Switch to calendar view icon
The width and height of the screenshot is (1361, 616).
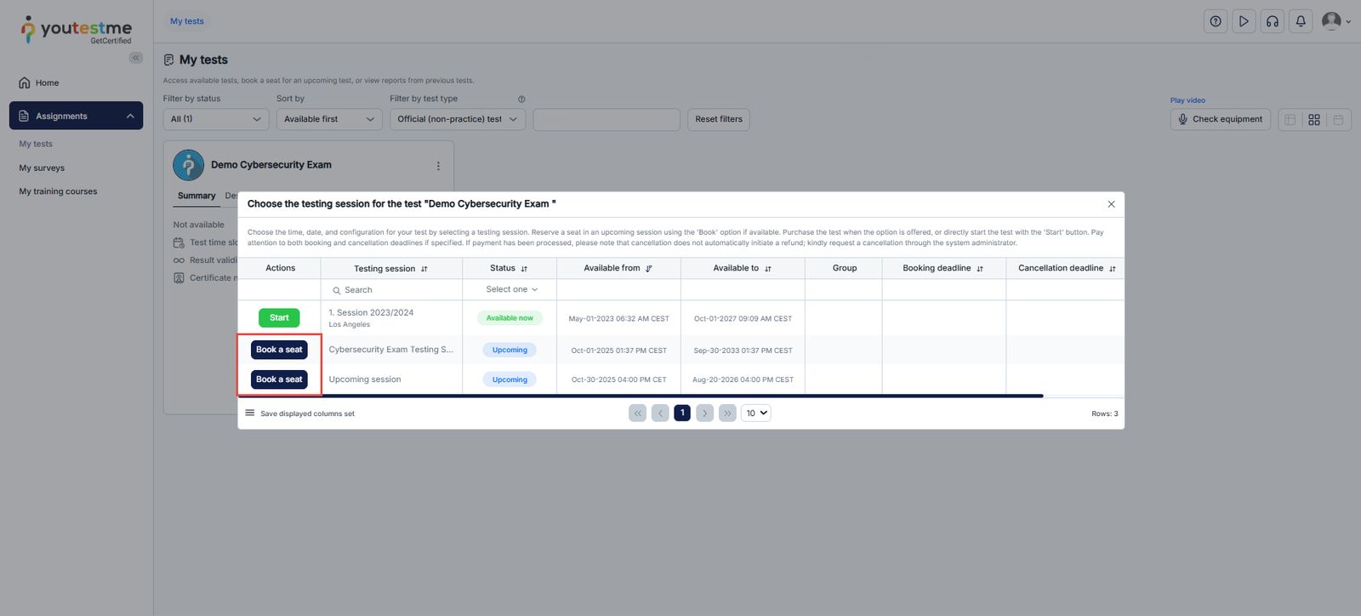click(x=1338, y=120)
